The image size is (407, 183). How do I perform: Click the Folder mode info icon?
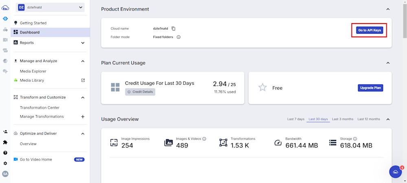(178, 37)
